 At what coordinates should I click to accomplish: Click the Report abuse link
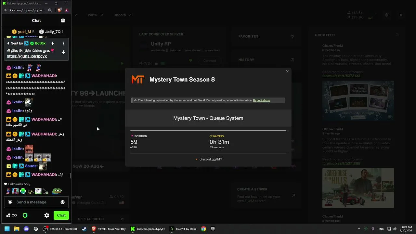[262, 100]
